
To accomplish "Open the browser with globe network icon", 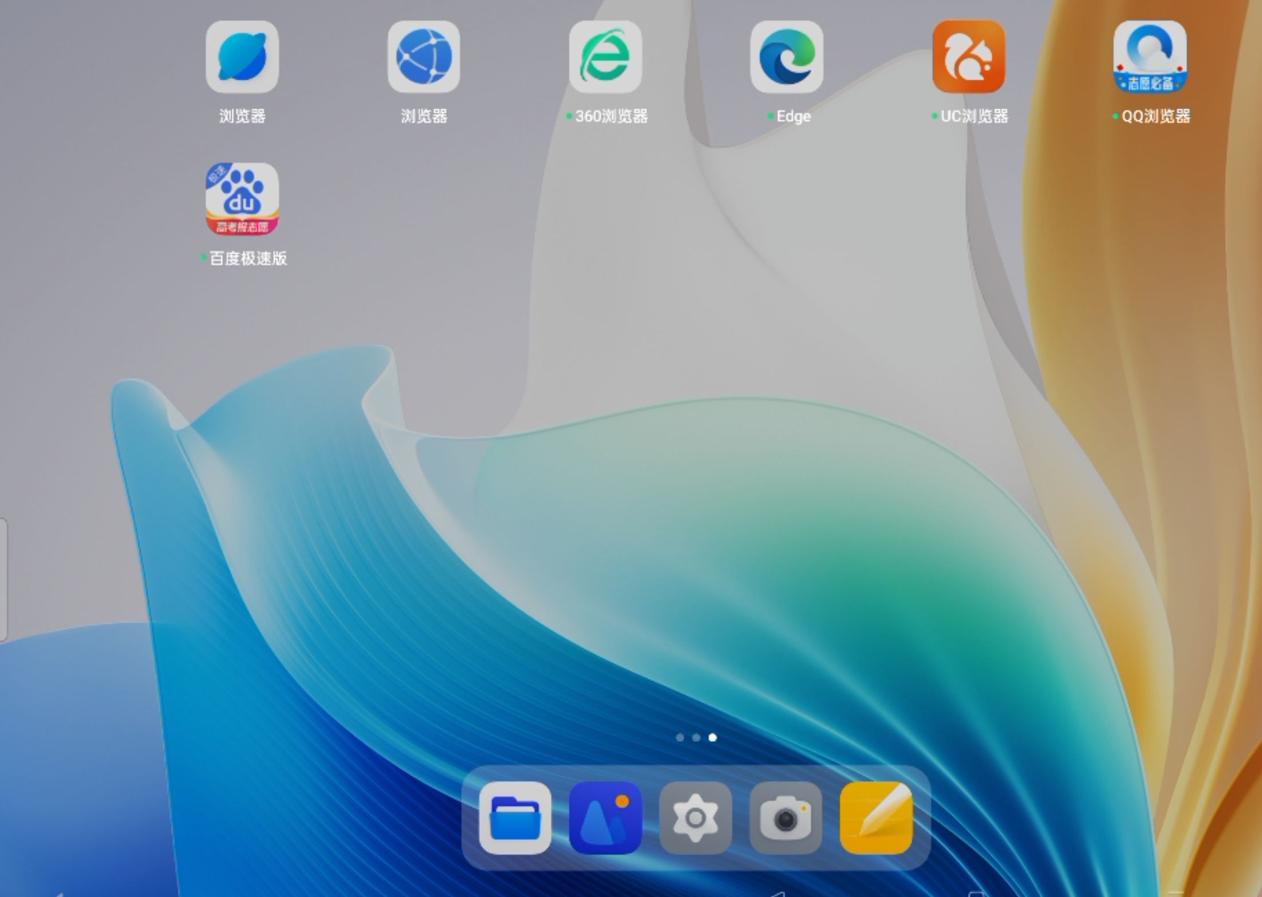I will [x=424, y=57].
